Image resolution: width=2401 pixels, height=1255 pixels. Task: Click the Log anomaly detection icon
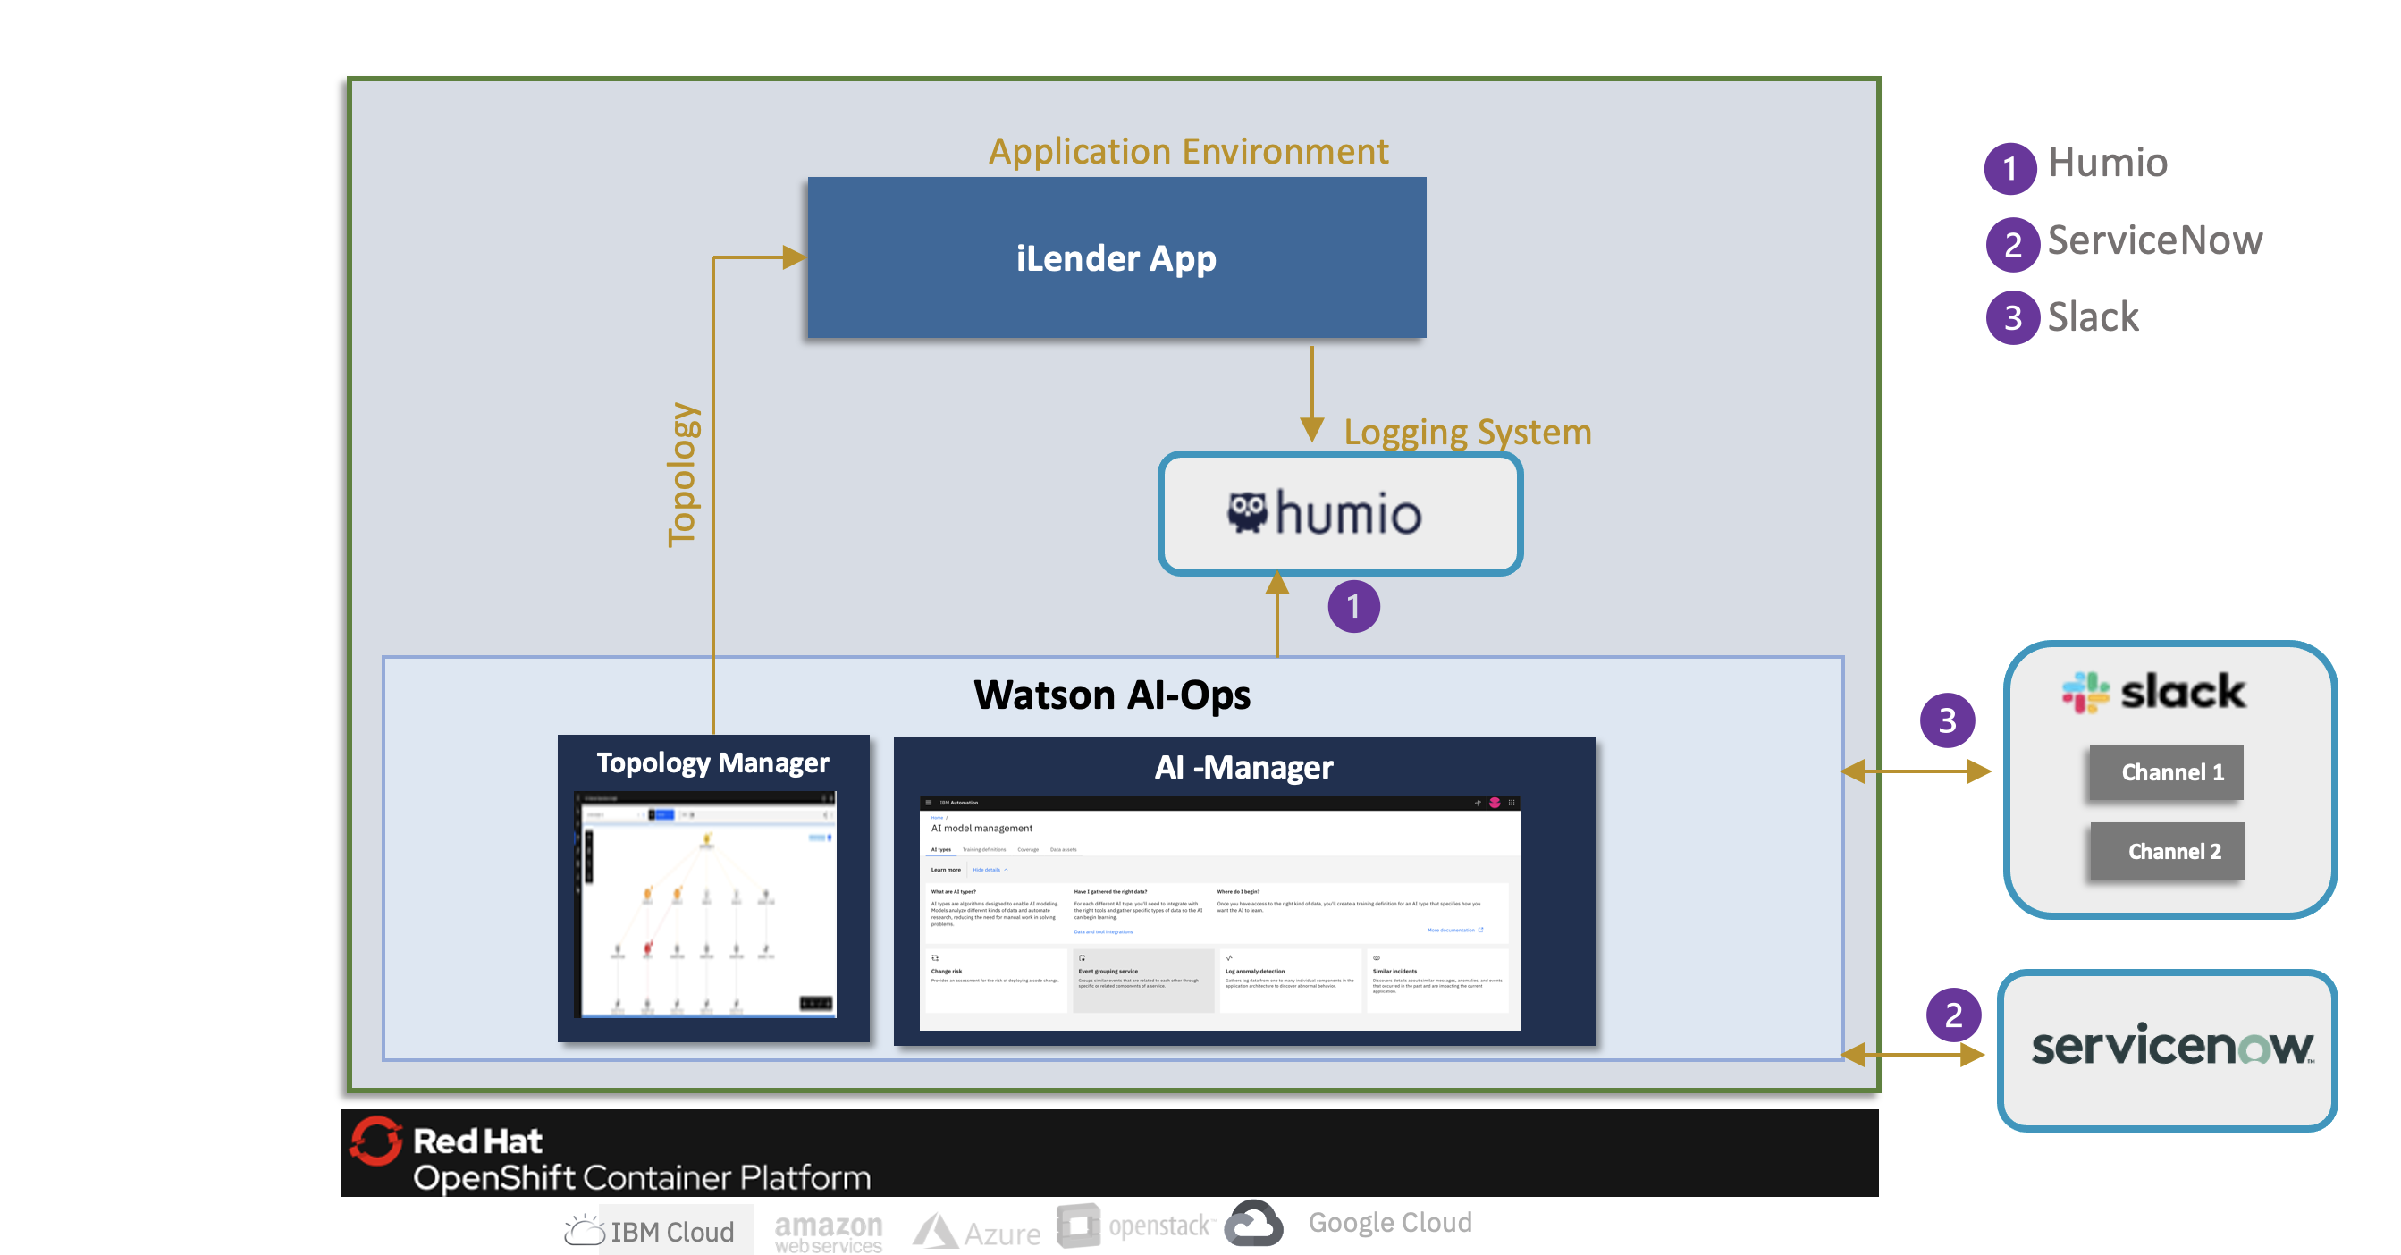(x=1229, y=958)
